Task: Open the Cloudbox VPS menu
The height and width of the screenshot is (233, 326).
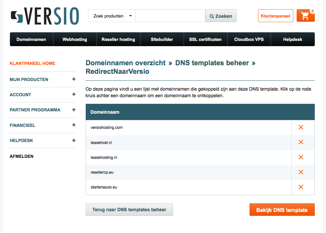Action: [x=249, y=39]
